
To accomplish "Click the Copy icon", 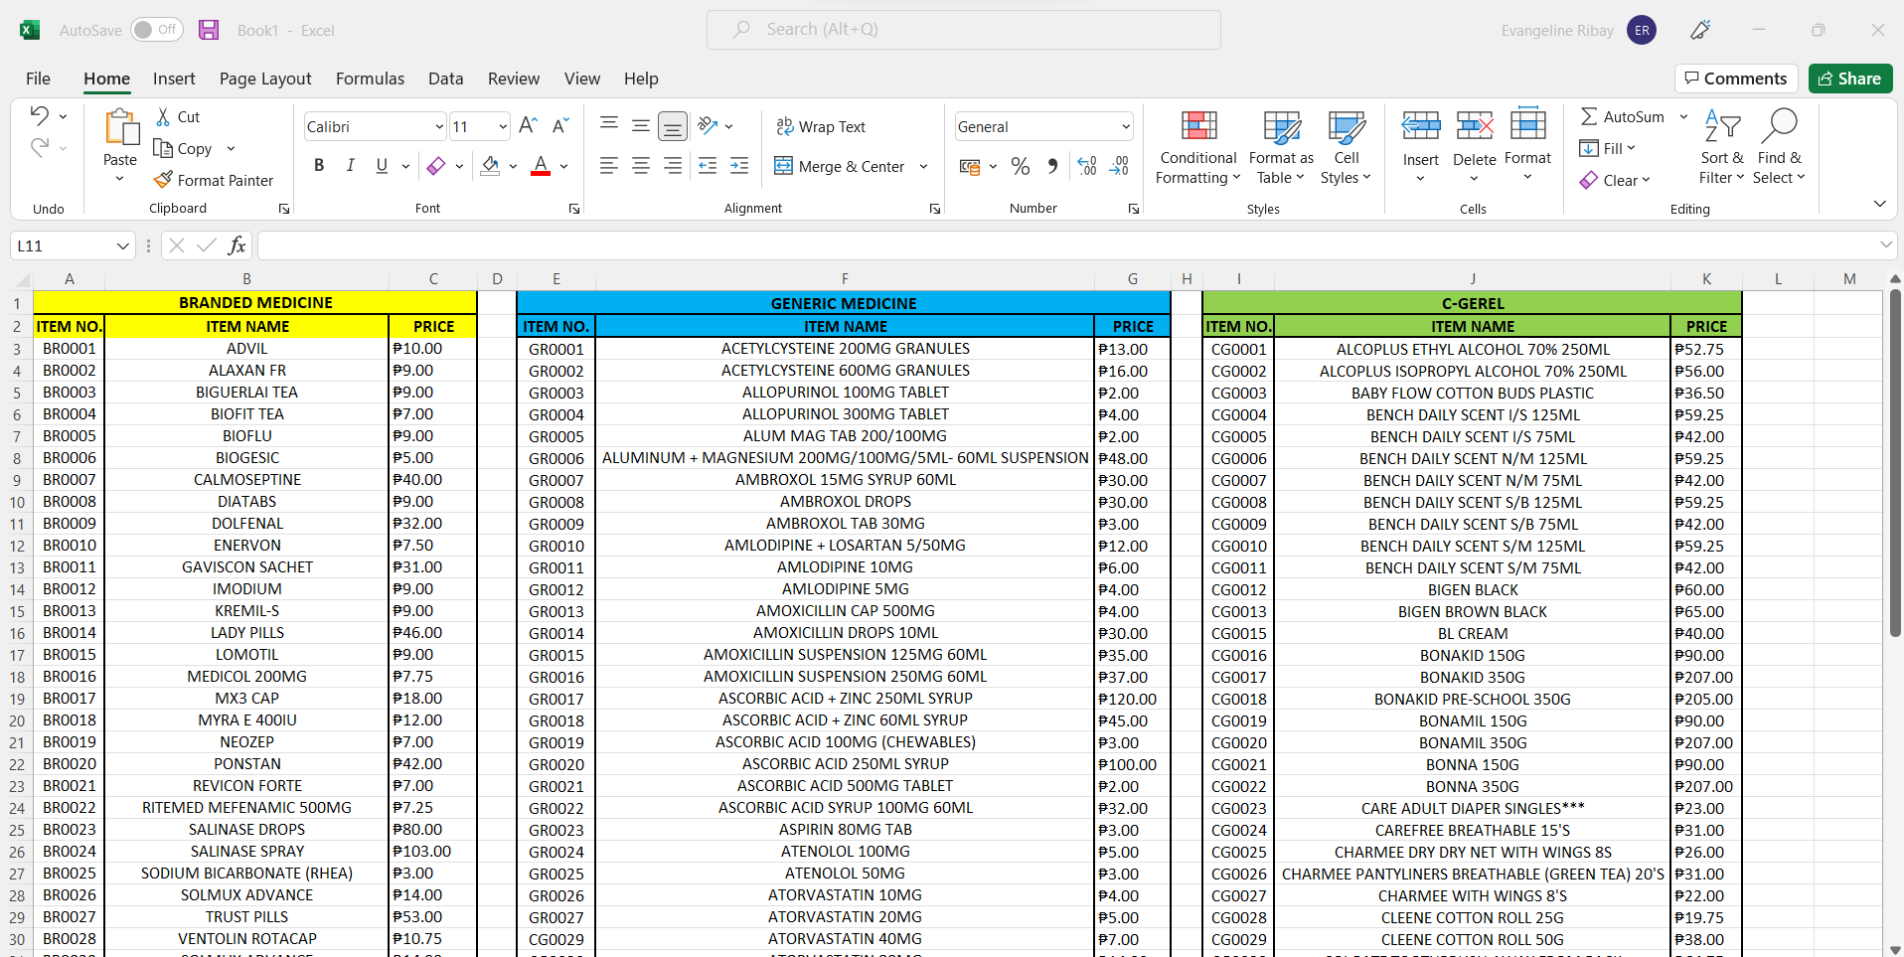I will [x=164, y=148].
